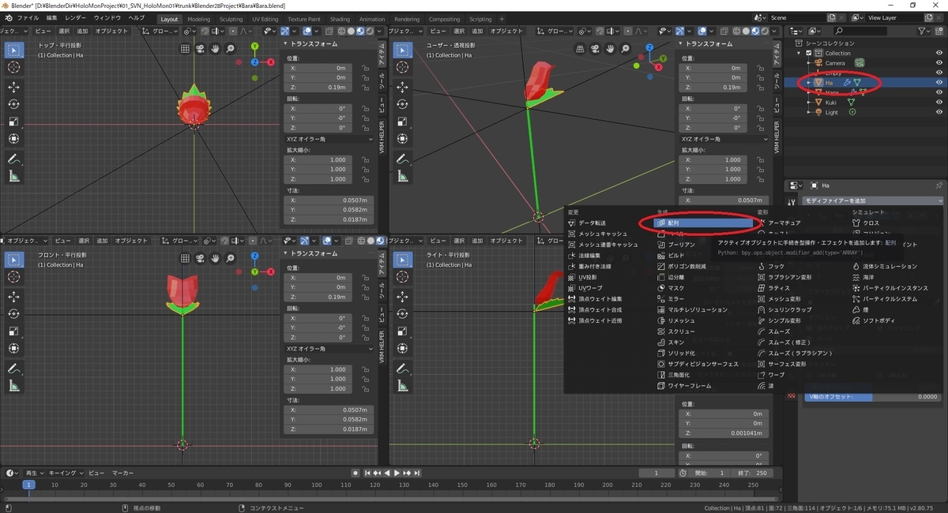This screenshot has width=948, height=513.
Task: Select the box select tool in top viewport
Action: 14,50
